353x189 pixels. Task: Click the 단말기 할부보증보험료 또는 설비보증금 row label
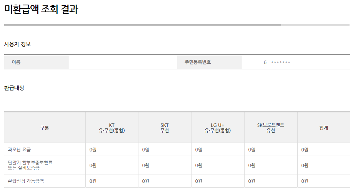pos(30,165)
